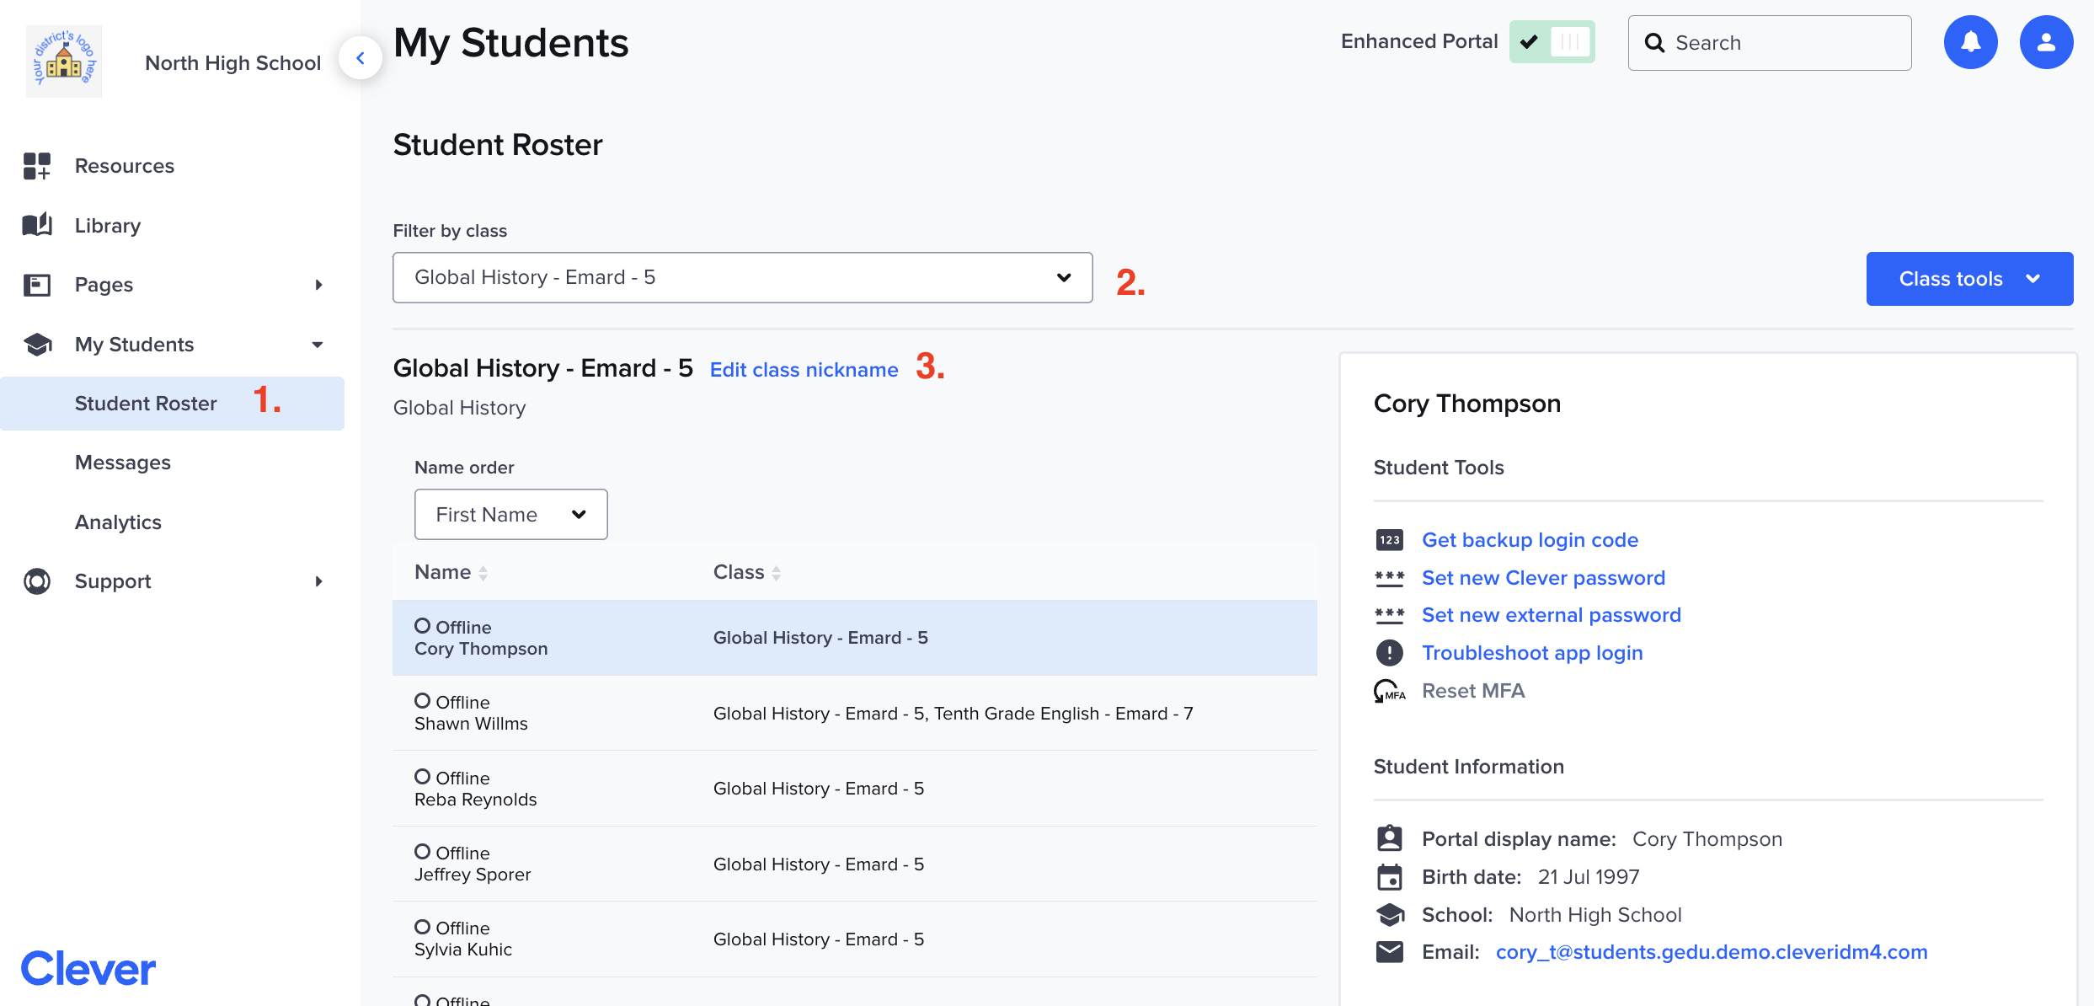The width and height of the screenshot is (2094, 1006).
Task: Open the Filter by class dropdown
Action: [x=742, y=277]
